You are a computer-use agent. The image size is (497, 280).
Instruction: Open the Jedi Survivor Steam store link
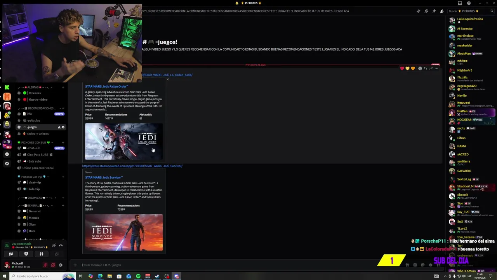pyautogui.click(x=132, y=166)
